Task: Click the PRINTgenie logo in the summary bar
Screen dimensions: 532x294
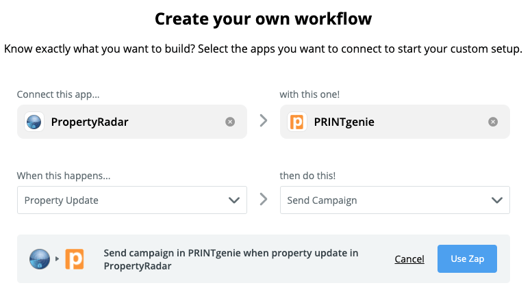Action: point(75,259)
